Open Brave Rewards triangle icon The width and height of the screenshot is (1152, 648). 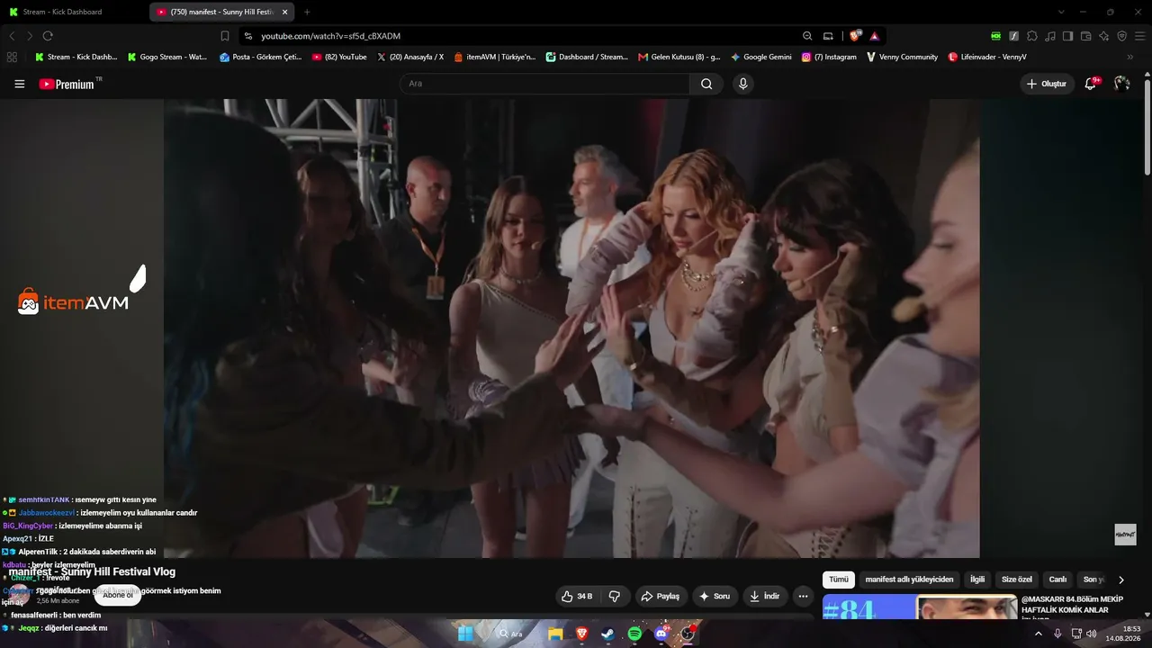875,36
